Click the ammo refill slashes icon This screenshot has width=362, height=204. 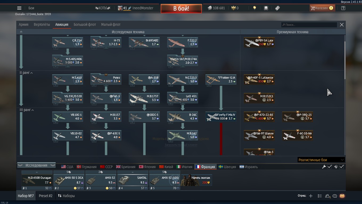(x=336, y=167)
